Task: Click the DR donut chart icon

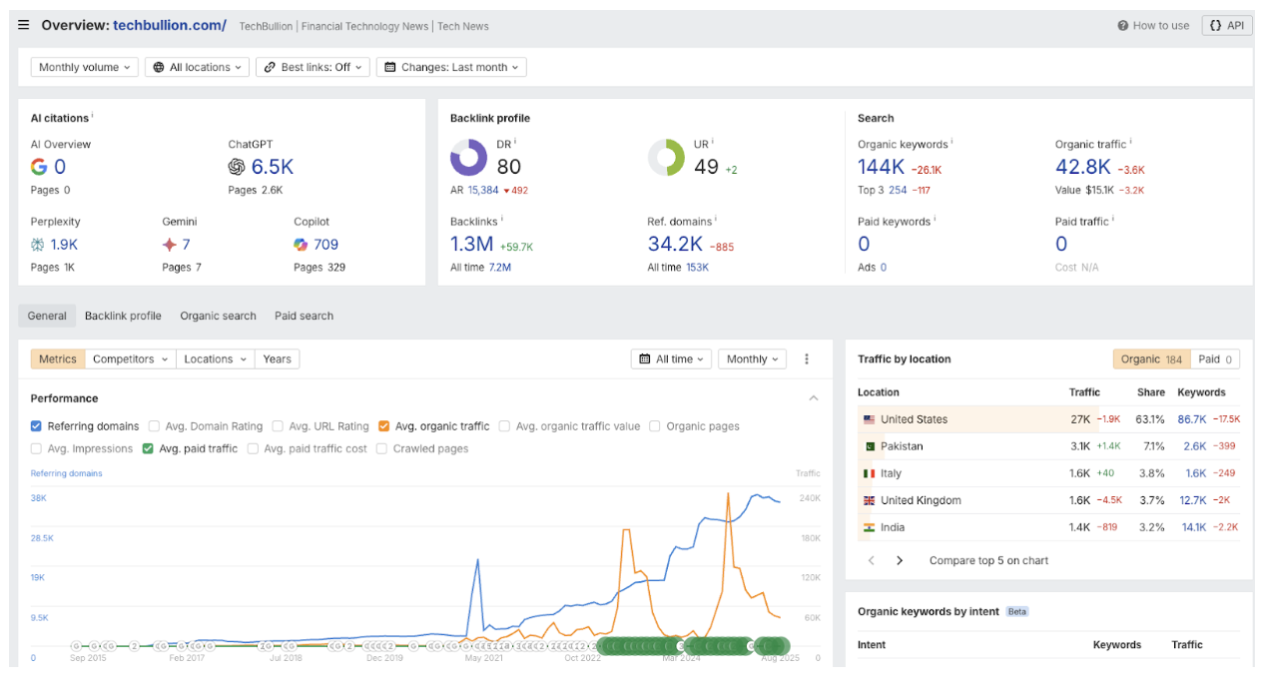Action: [469, 158]
